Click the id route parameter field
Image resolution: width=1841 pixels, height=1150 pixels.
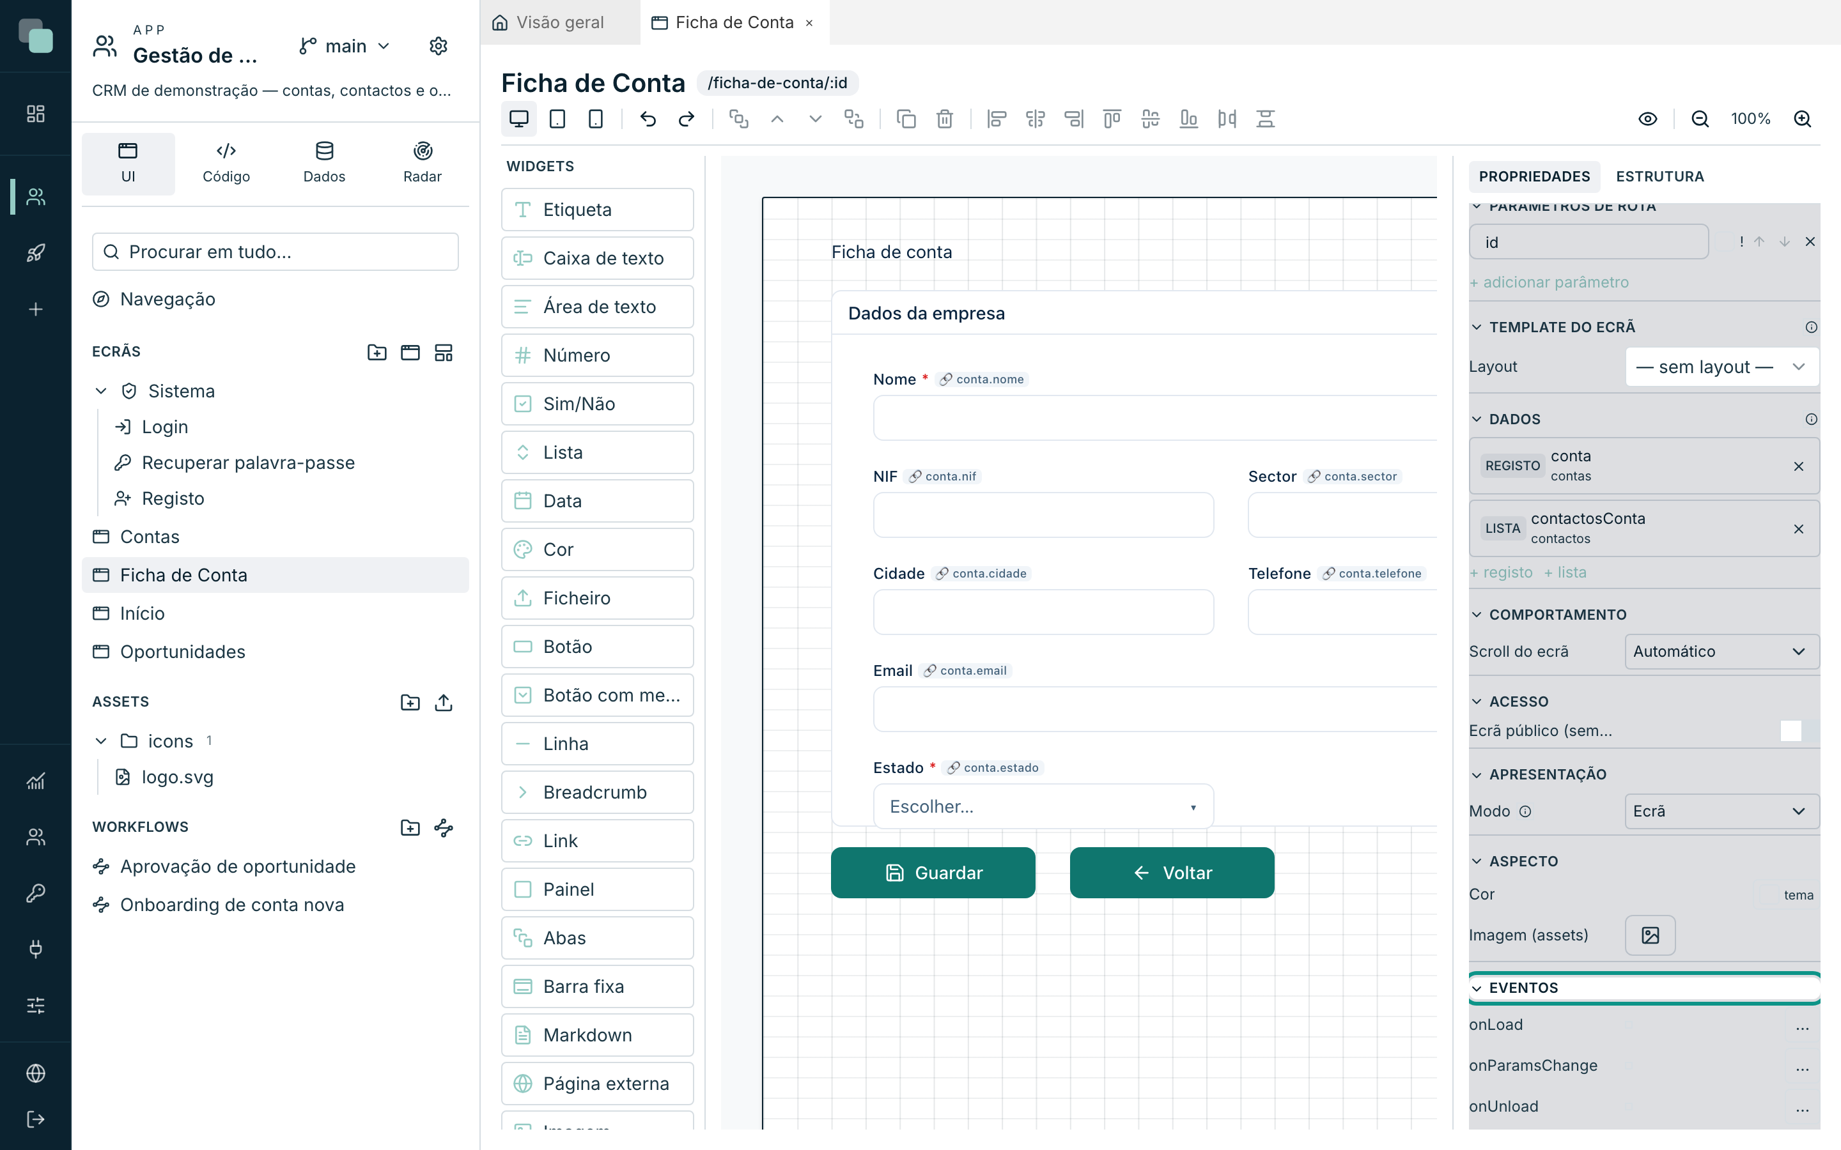click(x=1589, y=242)
